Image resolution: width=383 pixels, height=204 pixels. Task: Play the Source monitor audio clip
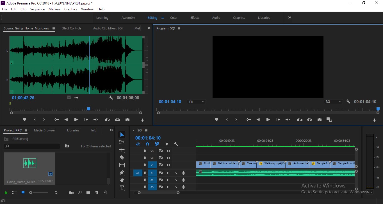[x=76, y=120]
